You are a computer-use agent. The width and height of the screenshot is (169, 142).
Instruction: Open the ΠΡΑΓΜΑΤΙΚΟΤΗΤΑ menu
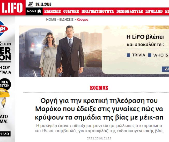click(x=98, y=11)
